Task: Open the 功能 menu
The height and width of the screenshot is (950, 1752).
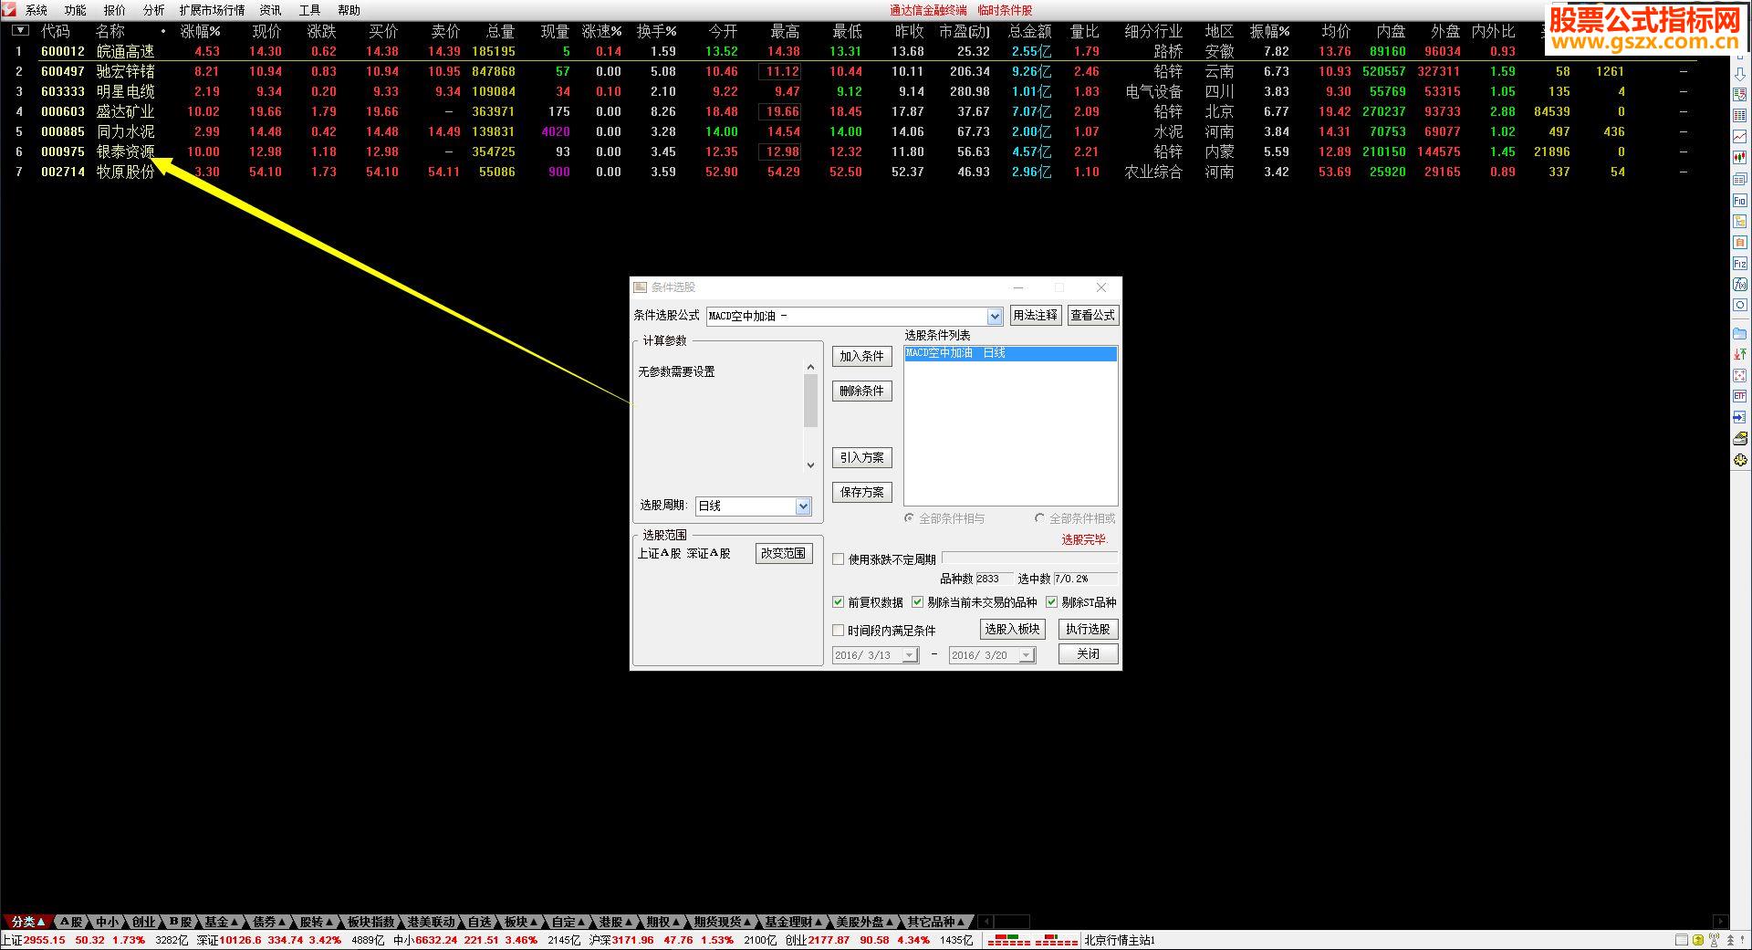Action: 76,10
